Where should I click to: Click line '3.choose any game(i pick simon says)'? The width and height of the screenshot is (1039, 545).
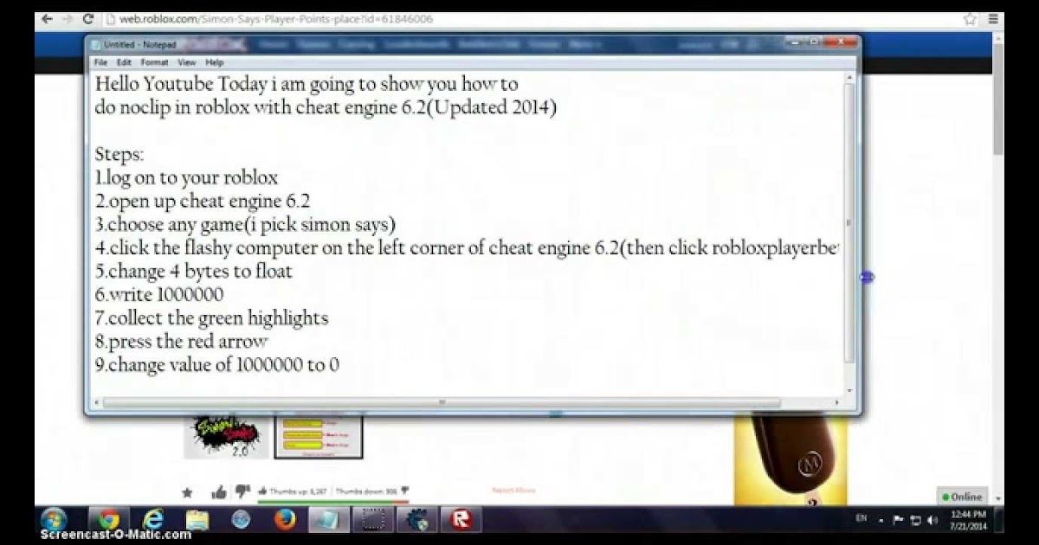pyautogui.click(x=245, y=225)
